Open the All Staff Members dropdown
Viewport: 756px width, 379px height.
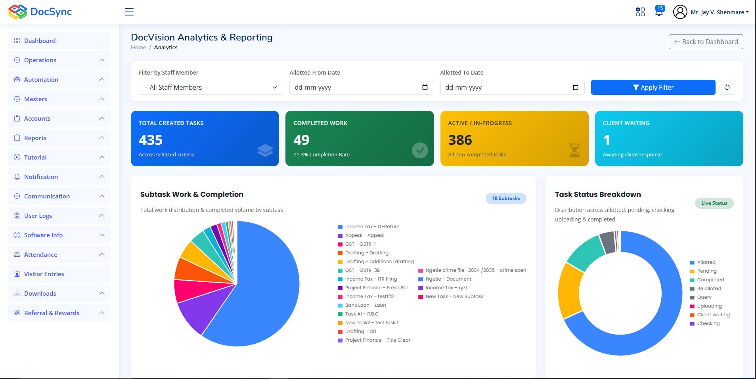click(211, 87)
